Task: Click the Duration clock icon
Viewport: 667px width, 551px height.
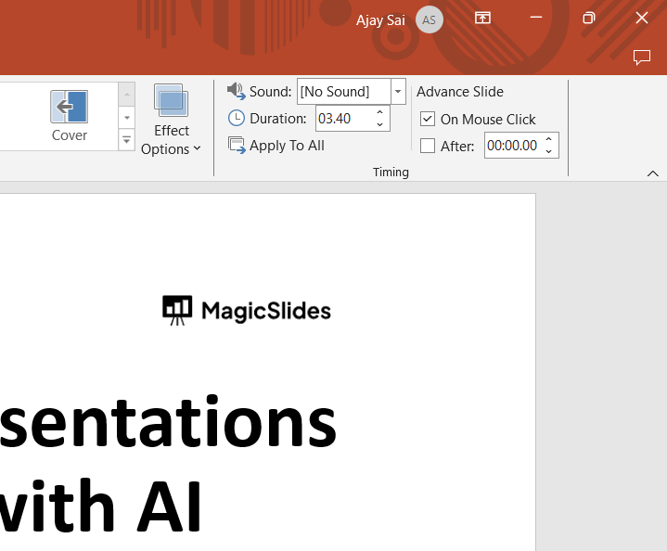Action: pos(237,119)
